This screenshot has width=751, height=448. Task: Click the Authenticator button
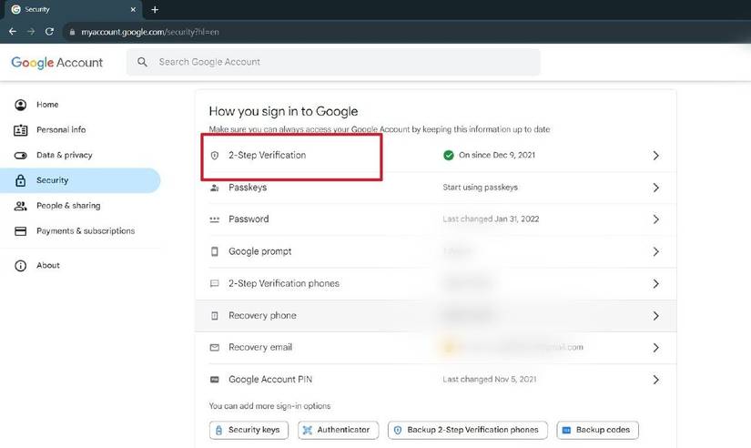click(x=338, y=430)
